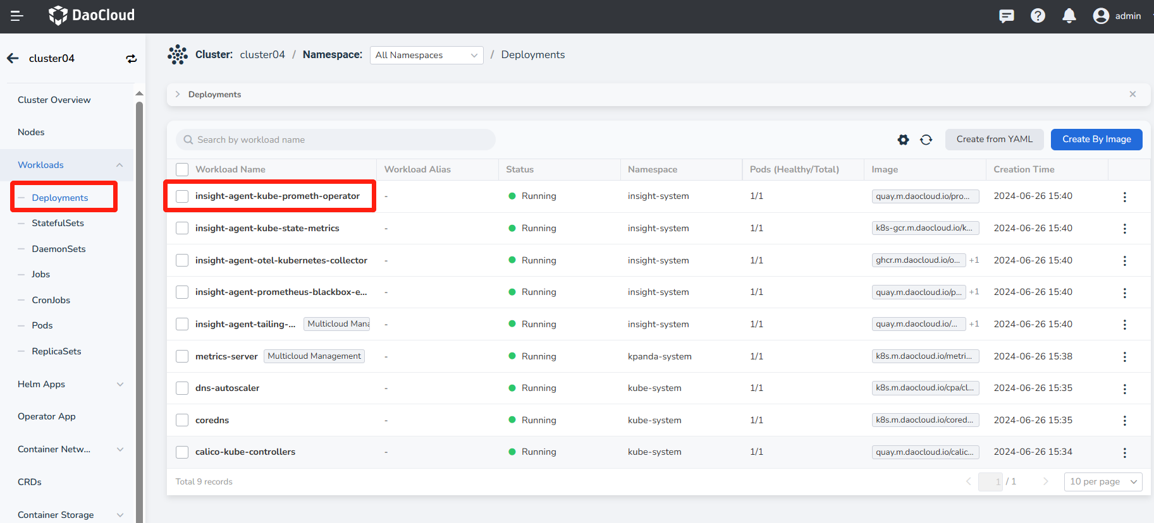
Task: Click the Create from YAML button
Action: point(994,140)
